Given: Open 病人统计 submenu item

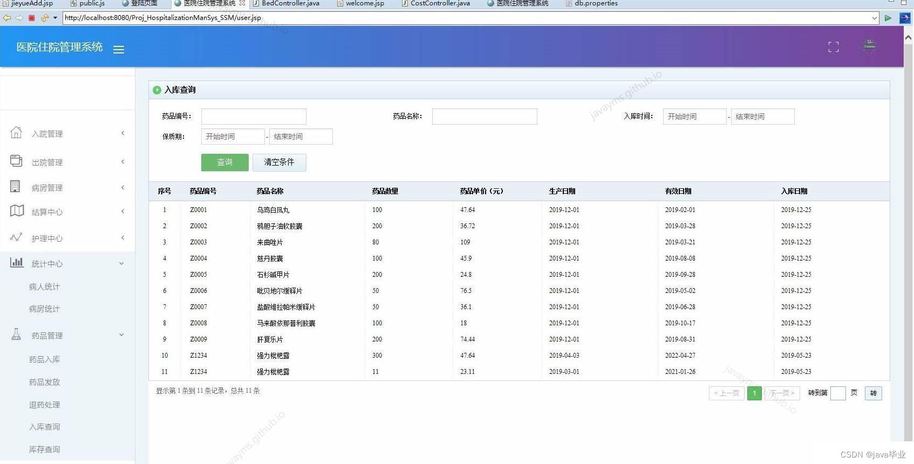Looking at the screenshot, I should click(44, 286).
